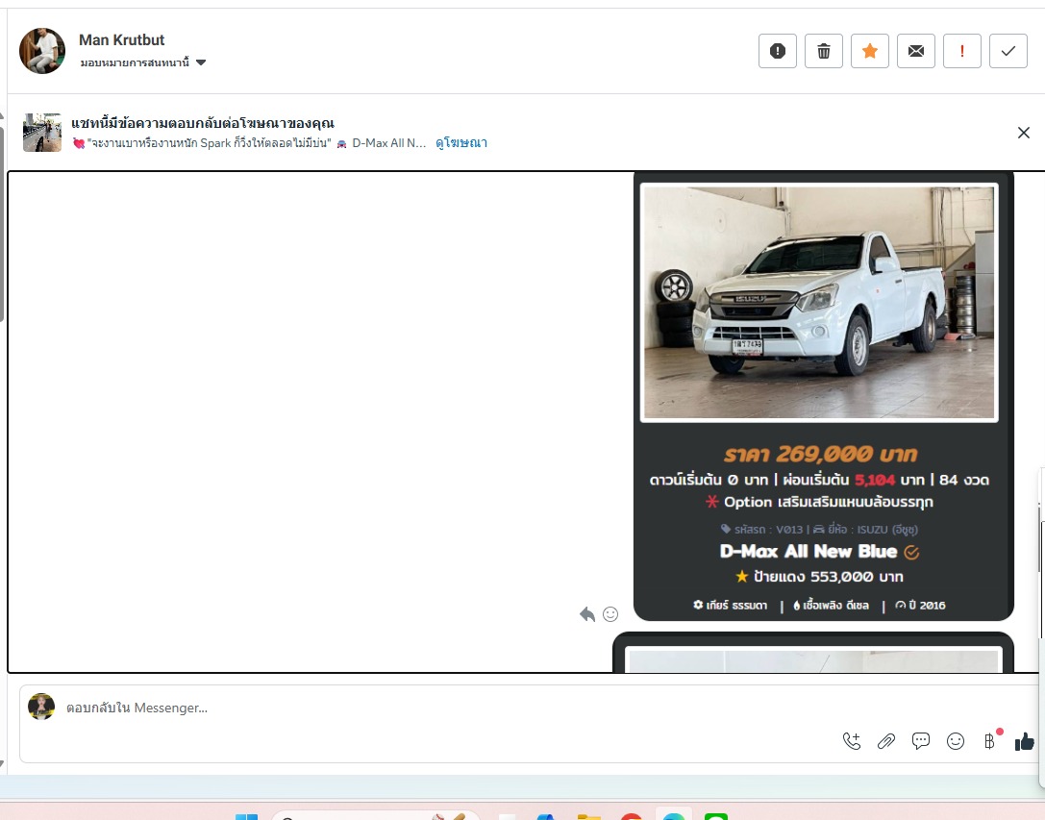Attach a file using paperclip icon

click(x=886, y=741)
